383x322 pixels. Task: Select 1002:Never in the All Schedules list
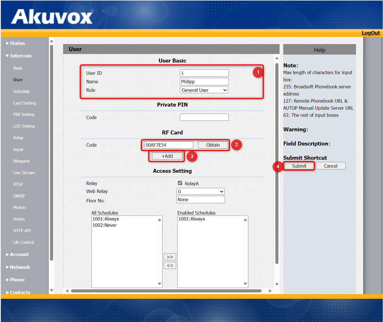point(105,225)
